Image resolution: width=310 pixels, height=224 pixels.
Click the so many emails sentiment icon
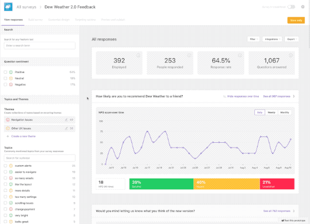(11, 178)
